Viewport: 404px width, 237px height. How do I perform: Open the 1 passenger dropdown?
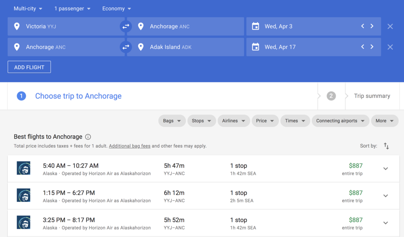pos(72,8)
